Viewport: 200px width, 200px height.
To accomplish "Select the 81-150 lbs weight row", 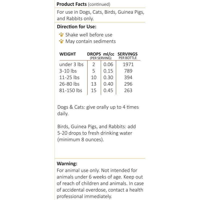I will pyautogui.click(x=71, y=90).
